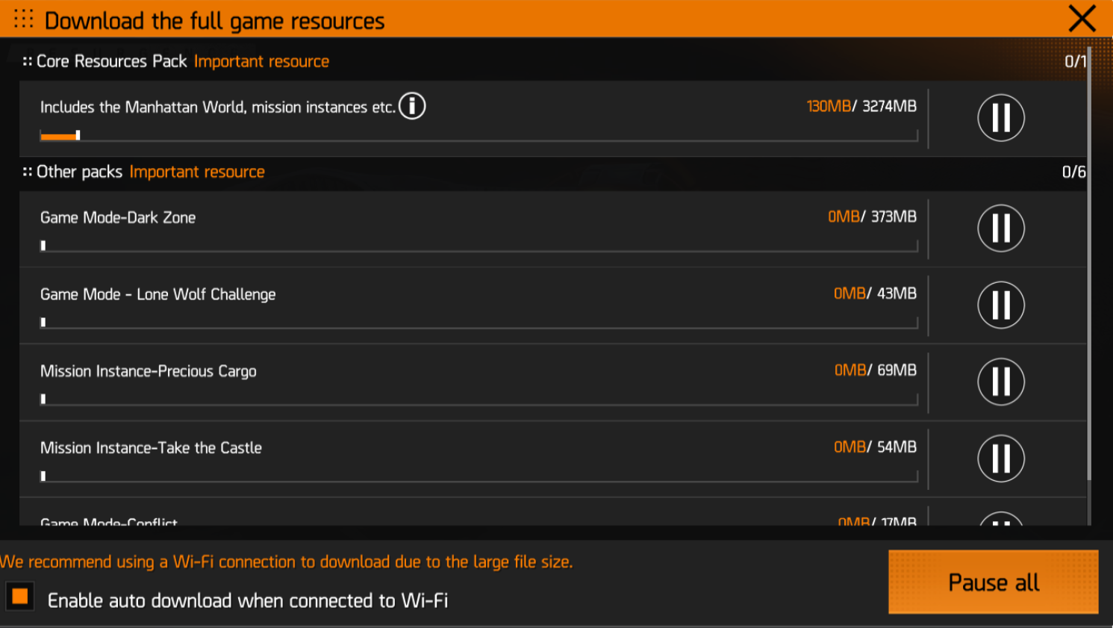Toggle auto download on Wi-Fi checkbox
The height and width of the screenshot is (628, 1113).
(x=20, y=597)
